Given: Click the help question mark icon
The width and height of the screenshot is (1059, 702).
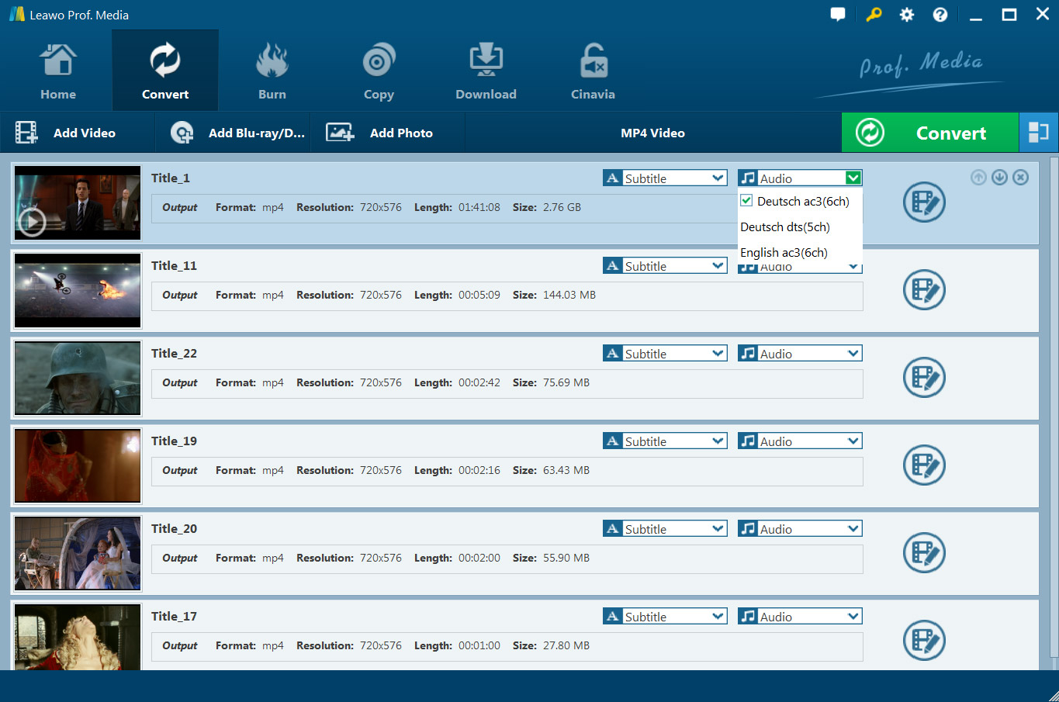Looking at the screenshot, I should click(940, 15).
